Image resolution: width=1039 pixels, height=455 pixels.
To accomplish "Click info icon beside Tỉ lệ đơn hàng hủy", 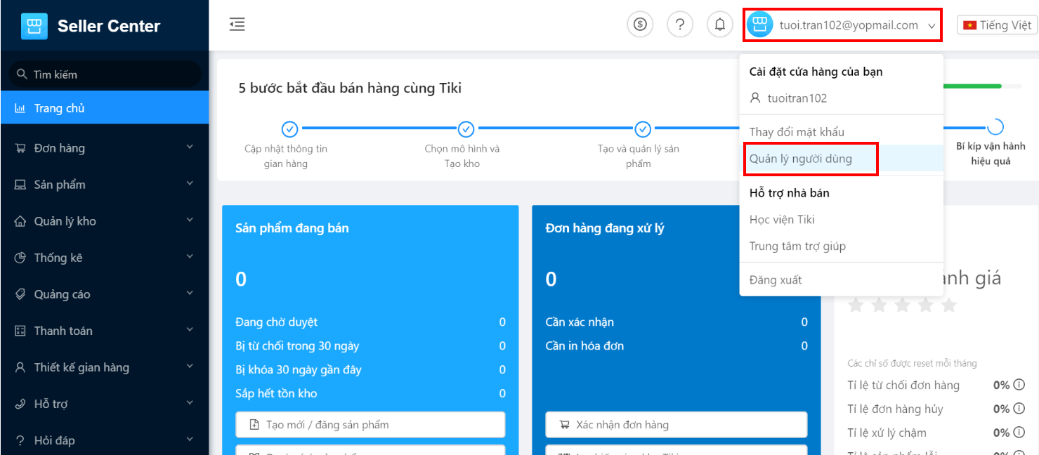I will 1019,409.
